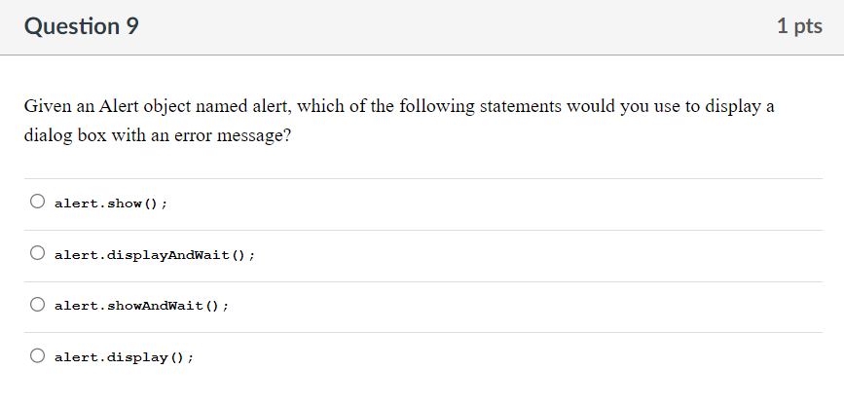Click the Question 9 heading
Image resolution: width=844 pixels, height=407 pixels.
pyautogui.click(x=81, y=26)
